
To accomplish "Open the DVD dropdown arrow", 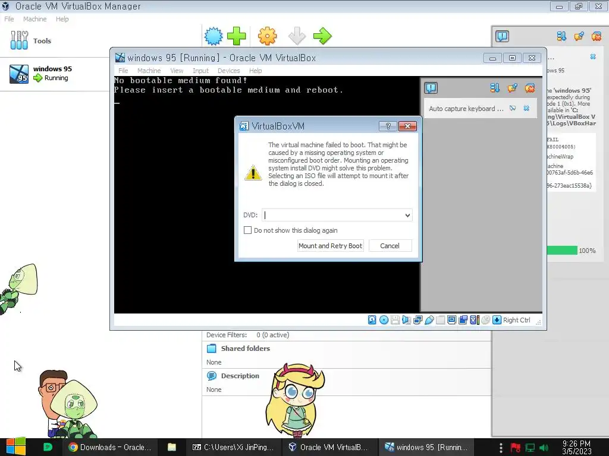I will pos(407,215).
